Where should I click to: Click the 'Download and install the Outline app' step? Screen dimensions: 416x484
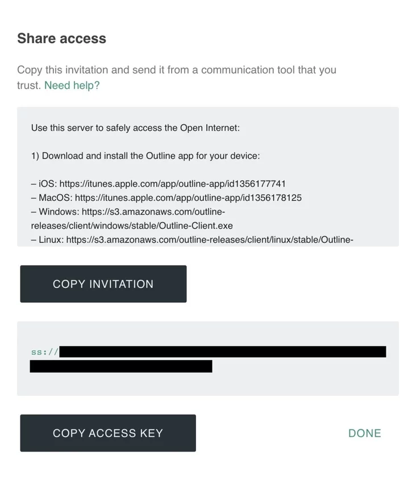pyautogui.click(x=145, y=156)
